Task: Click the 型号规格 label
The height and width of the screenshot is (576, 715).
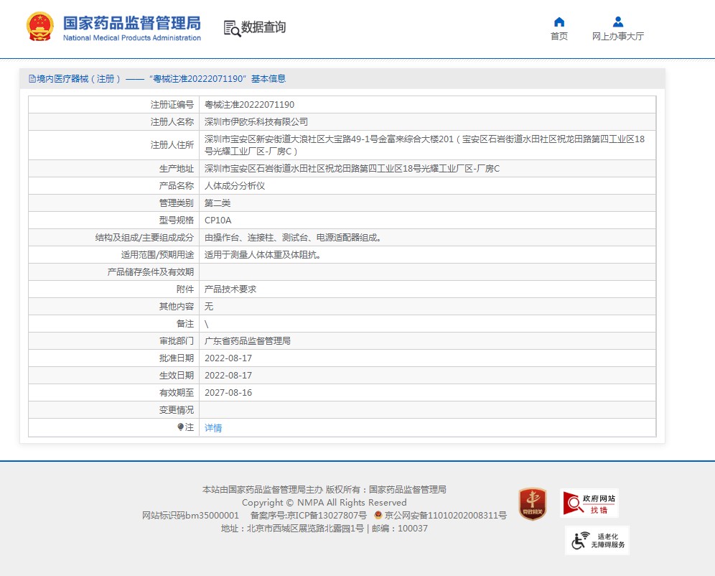Action: (176, 220)
